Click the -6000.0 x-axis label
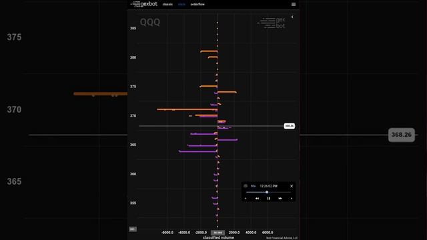This screenshot has height=240, width=427. 167,233
